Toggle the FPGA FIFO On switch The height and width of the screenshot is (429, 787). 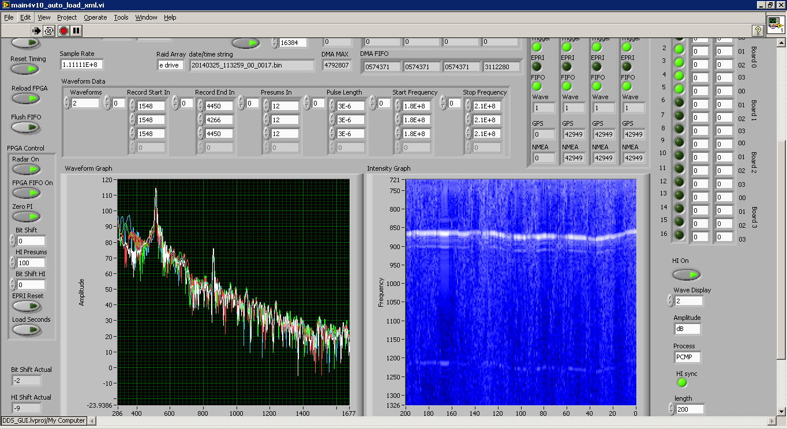coord(26,193)
